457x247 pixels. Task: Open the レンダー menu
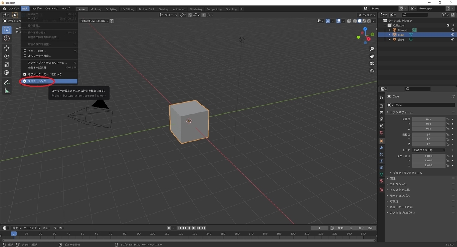[x=36, y=8]
